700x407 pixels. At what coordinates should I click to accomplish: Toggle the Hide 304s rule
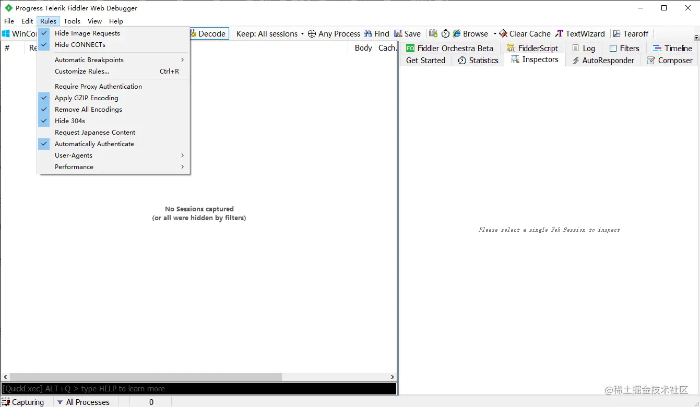(x=113, y=121)
